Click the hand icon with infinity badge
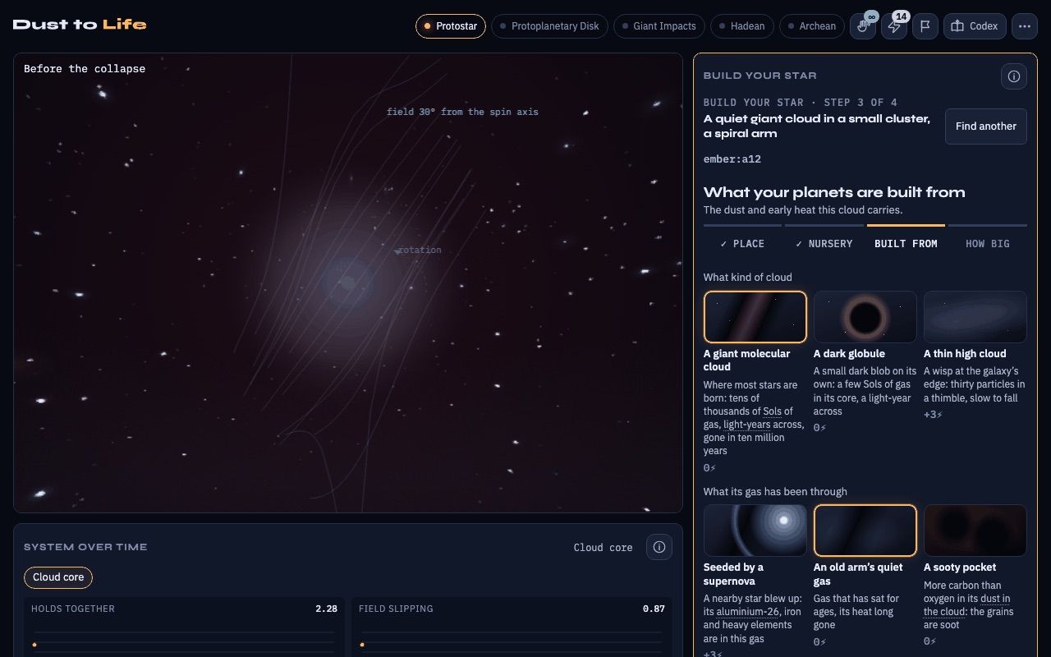Image resolution: width=1051 pixels, height=657 pixels. 863,26
